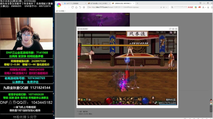Viewport: 213px width, 119px height.
Task: Click the DNF点券QQ群 1043445182 text
Action: 26,103
